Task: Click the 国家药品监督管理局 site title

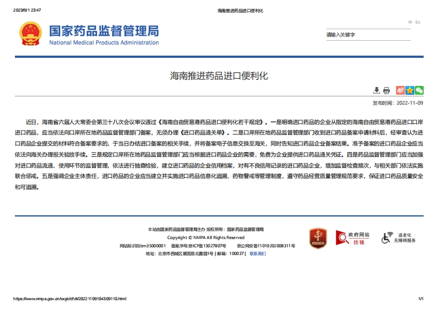Action: (104, 30)
